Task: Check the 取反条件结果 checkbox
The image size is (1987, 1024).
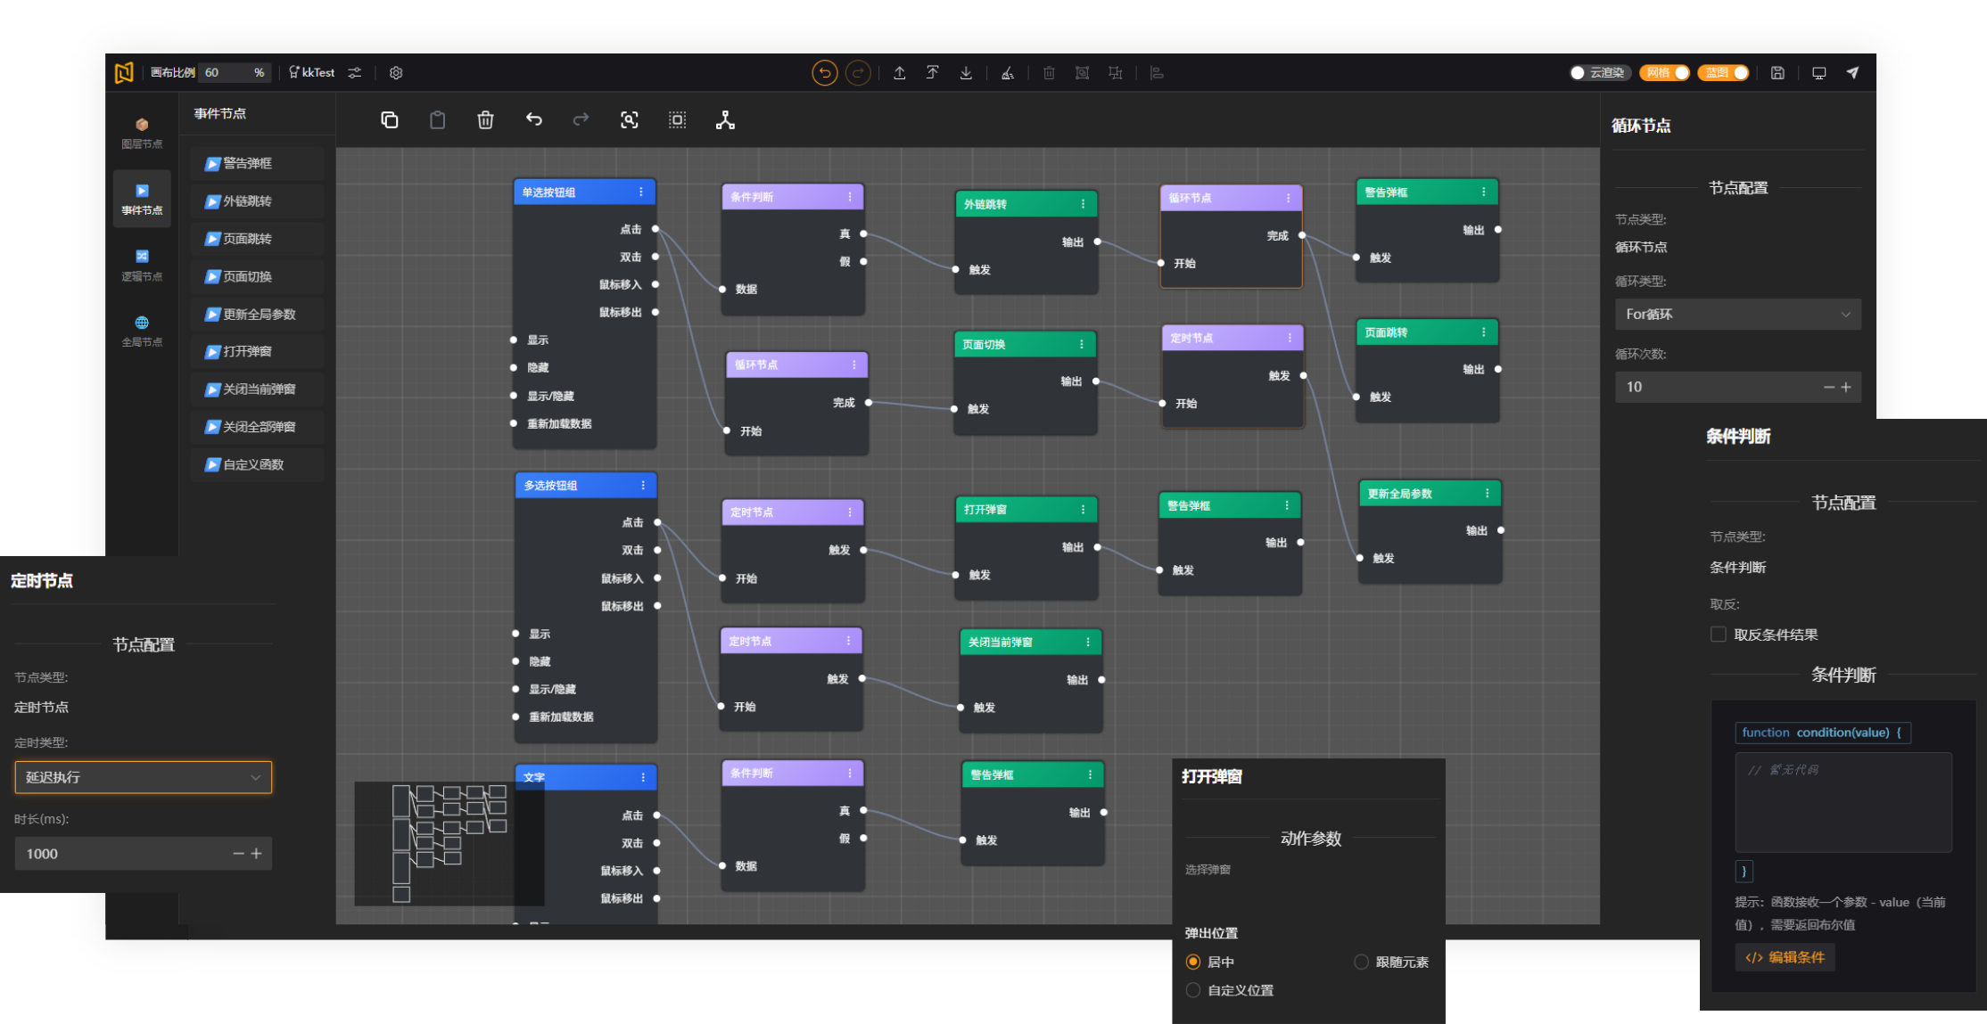Action: (1719, 635)
